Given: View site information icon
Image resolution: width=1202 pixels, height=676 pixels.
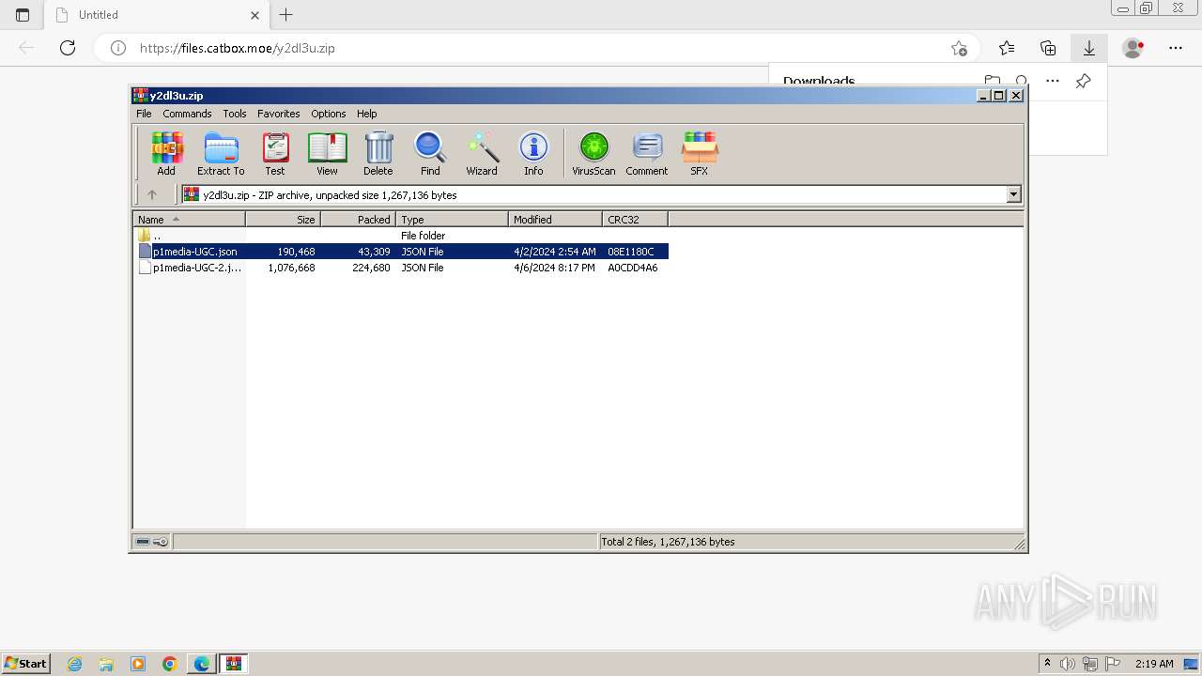Looking at the screenshot, I should click(x=118, y=48).
